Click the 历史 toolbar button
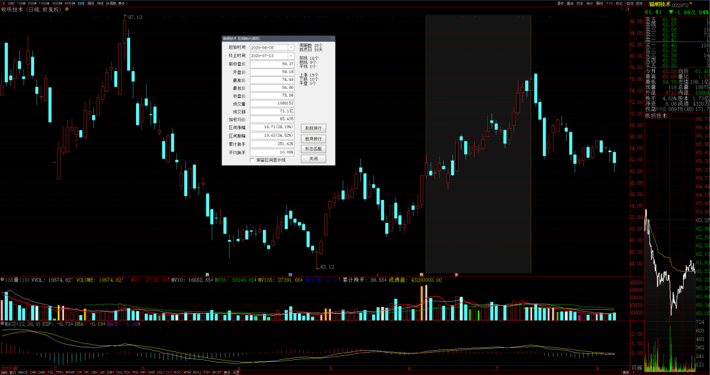This screenshot has width=710, height=375. click(x=580, y=3)
